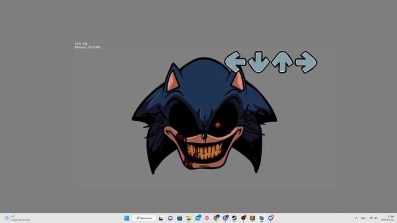The width and height of the screenshot is (397, 223).
Task: Open the volume tray icon
Action: coord(376,218)
